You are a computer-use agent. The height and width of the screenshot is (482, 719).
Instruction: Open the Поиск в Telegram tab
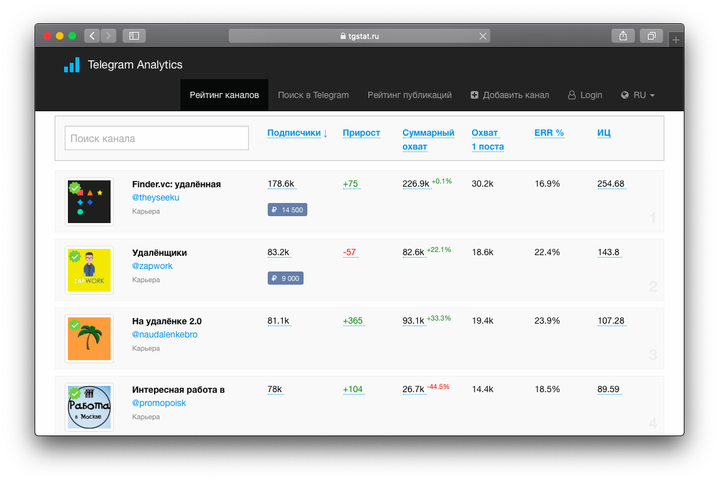pos(313,95)
